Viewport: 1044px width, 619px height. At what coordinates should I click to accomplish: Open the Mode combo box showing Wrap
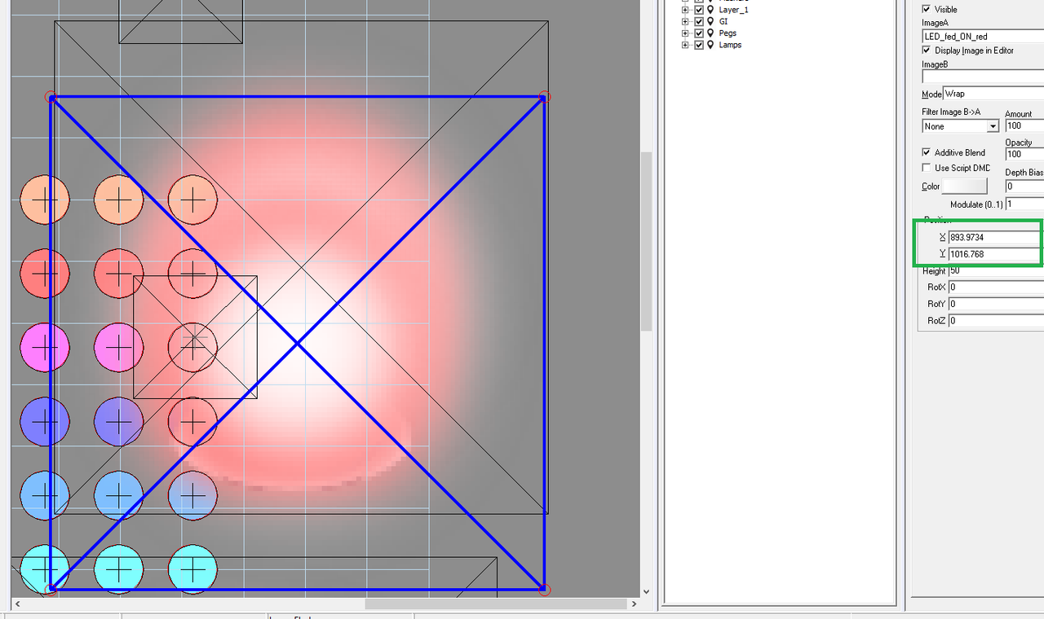993,94
